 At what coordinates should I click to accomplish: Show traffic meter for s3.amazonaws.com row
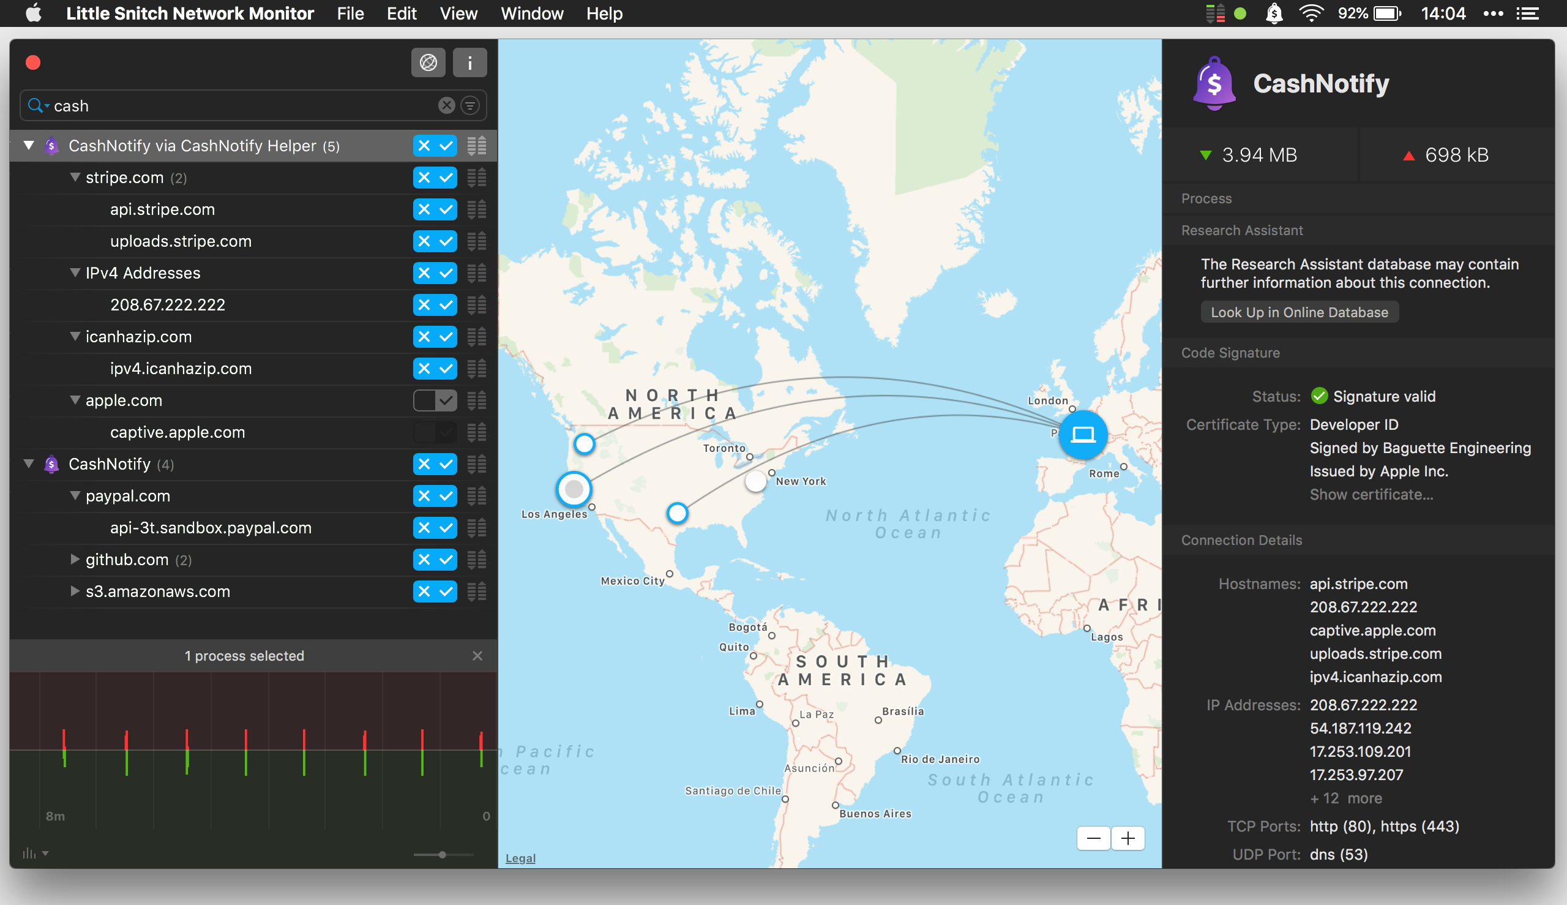[x=477, y=591]
